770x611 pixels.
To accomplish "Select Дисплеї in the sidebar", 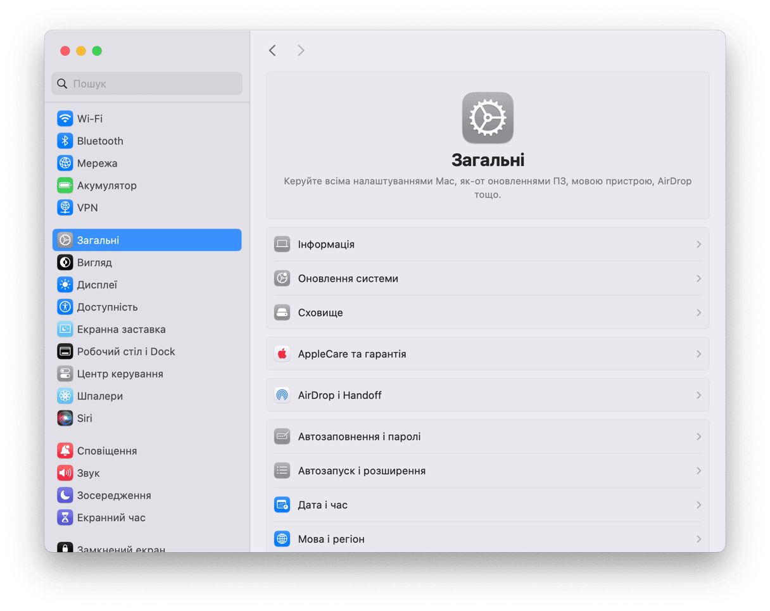I will click(97, 285).
